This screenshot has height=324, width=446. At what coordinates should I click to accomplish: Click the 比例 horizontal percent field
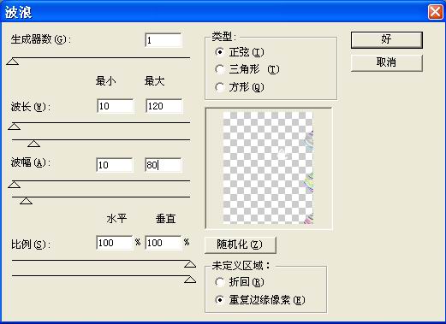(x=115, y=243)
